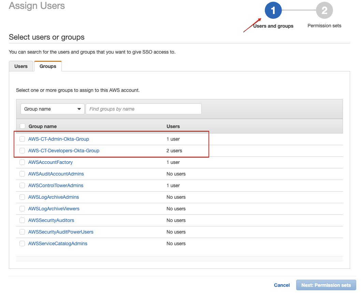Tick the AWSServiceCatalogAdmins checkbox
The image size is (361, 293).
tap(22, 243)
